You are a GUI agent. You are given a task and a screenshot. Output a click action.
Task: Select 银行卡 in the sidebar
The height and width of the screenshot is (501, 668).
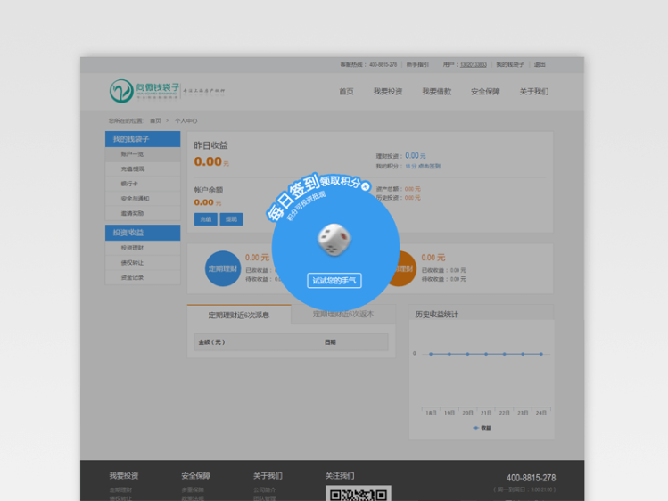pyautogui.click(x=143, y=184)
